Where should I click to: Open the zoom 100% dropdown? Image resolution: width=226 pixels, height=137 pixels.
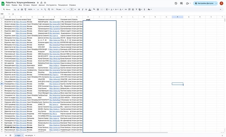pos(31,10)
